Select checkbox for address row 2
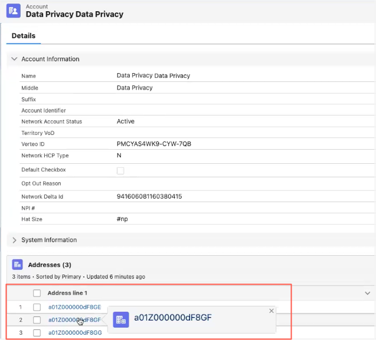Screen dimensions: 376x340 click(x=37, y=320)
